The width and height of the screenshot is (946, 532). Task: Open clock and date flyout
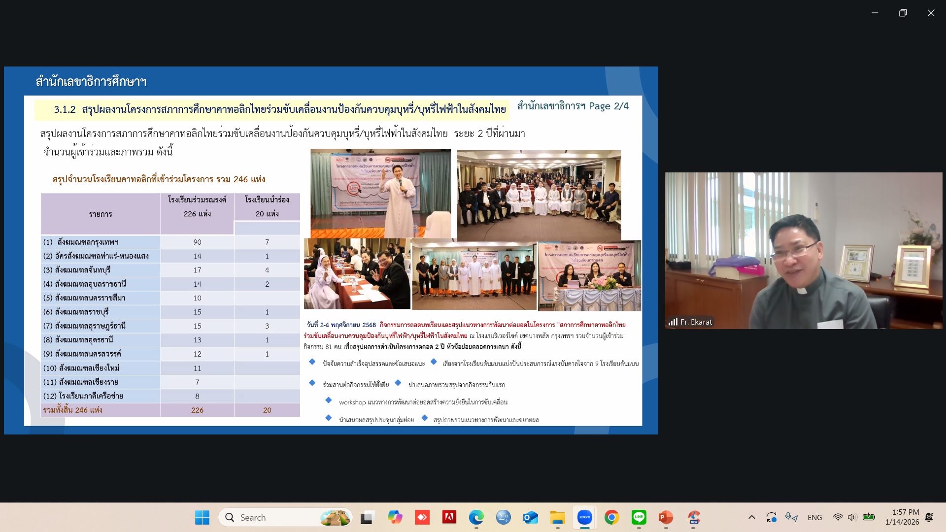(x=902, y=517)
